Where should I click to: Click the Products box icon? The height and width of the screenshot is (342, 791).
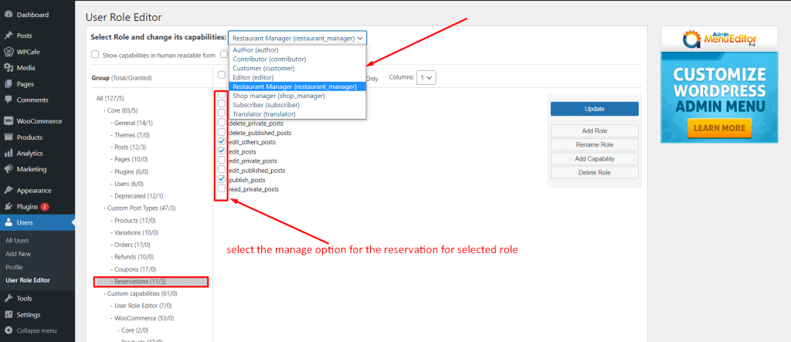pyautogui.click(x=8, y=137)
